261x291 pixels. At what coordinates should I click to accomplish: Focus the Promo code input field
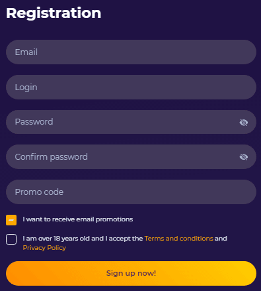tap(131, 192)
